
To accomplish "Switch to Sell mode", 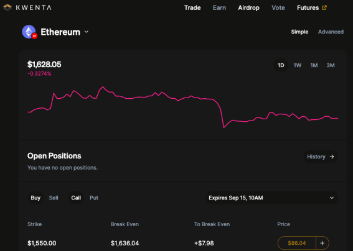I will 54,198.
